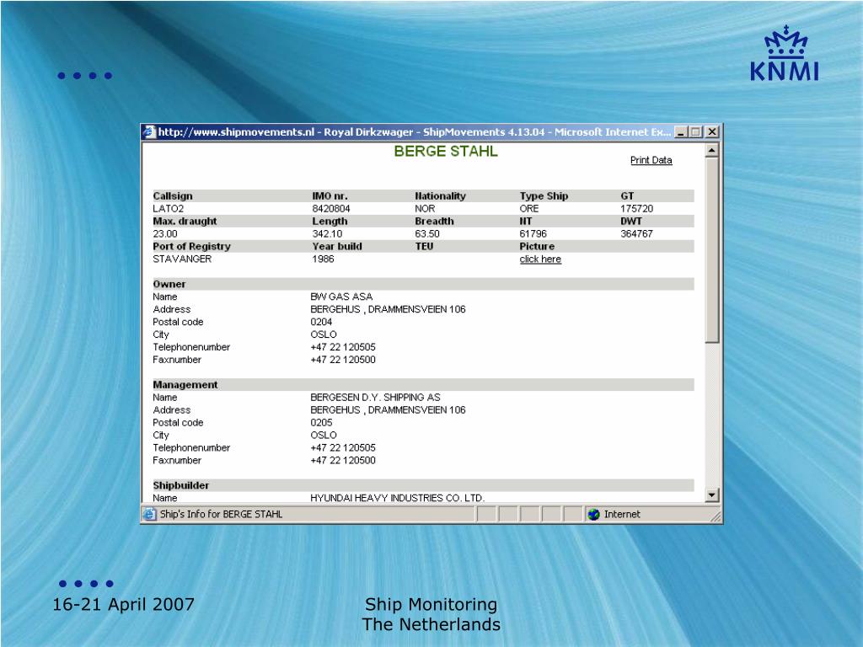Click the max draught value 23.00

tap(165, 234)
